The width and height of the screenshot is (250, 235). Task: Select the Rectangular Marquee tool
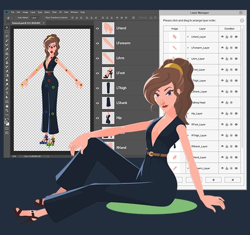[x=7, y=32]
